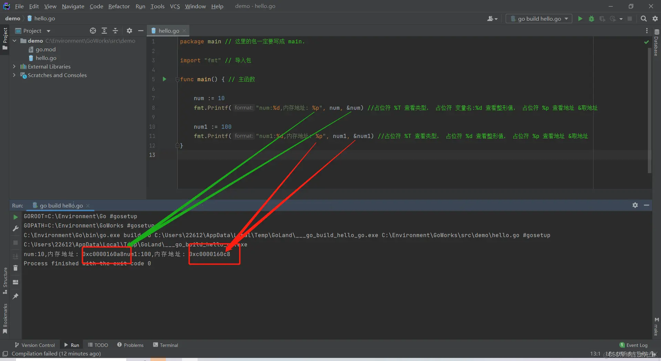
Task: Click the grayed stop button in top toolbar
Action: coord(630,19)
